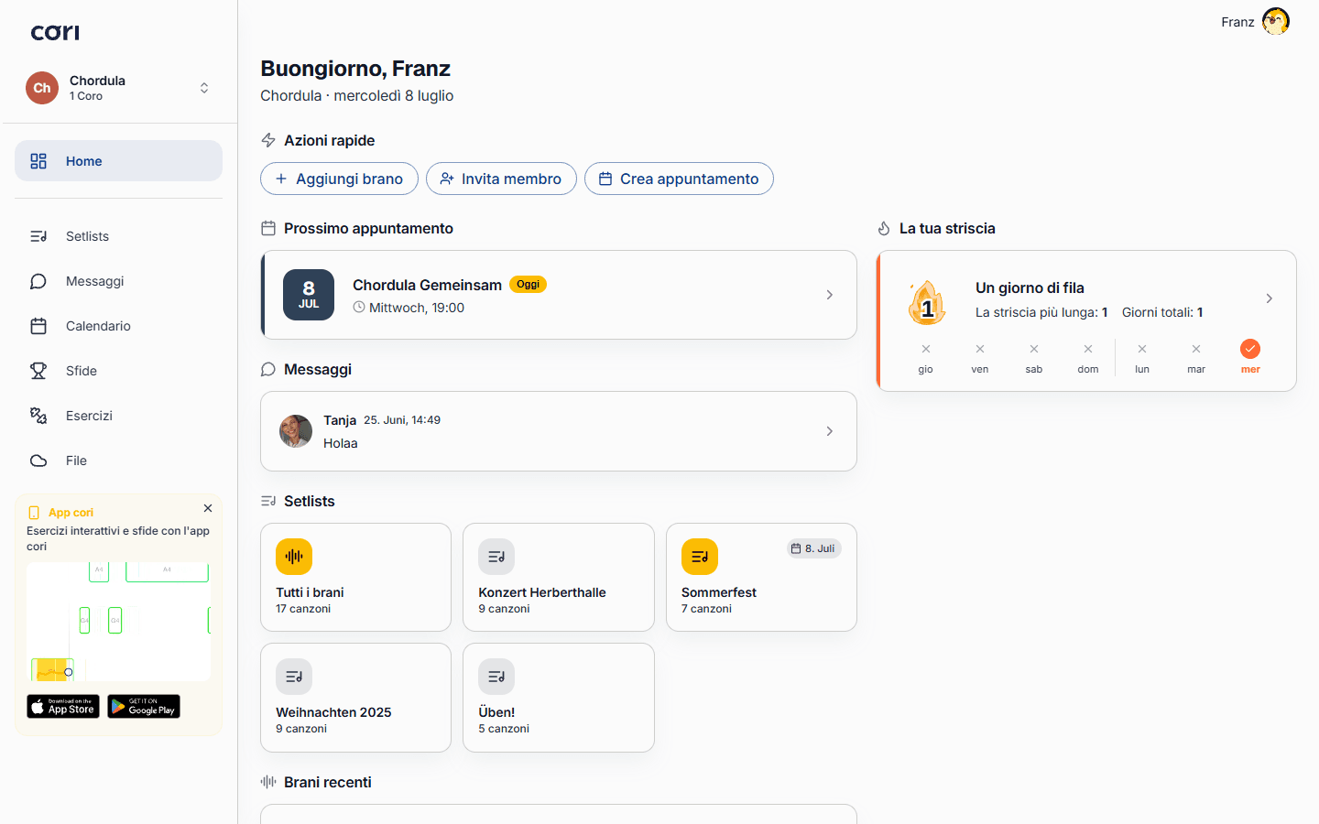Click the Weihnachten 2025 setlist icon

[294, 677]
